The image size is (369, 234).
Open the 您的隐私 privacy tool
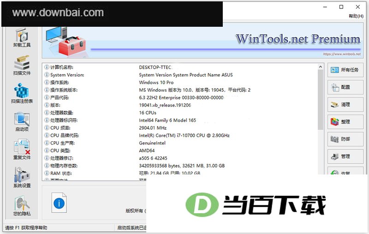click(x=22, y=206)
